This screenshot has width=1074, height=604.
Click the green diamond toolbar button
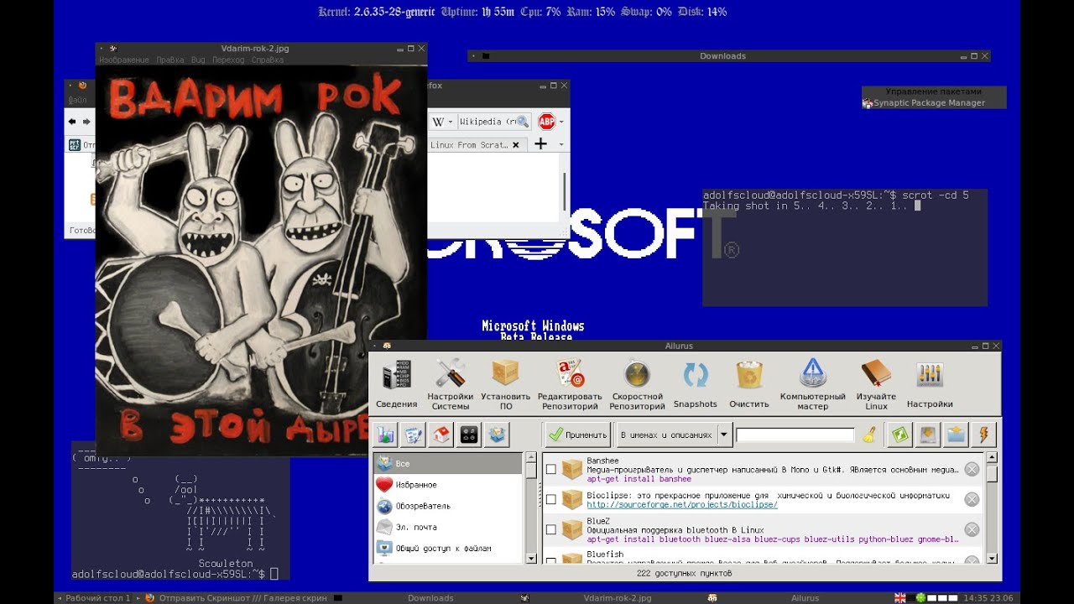pyautogui.click(x=899, y=435)
